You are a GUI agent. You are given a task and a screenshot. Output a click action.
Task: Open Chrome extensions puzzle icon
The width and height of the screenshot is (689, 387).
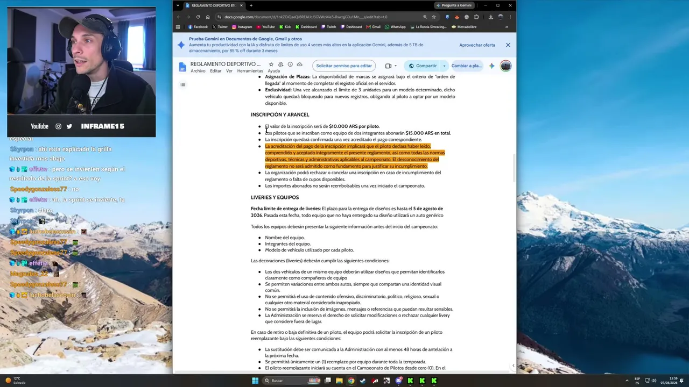[476, 17]
